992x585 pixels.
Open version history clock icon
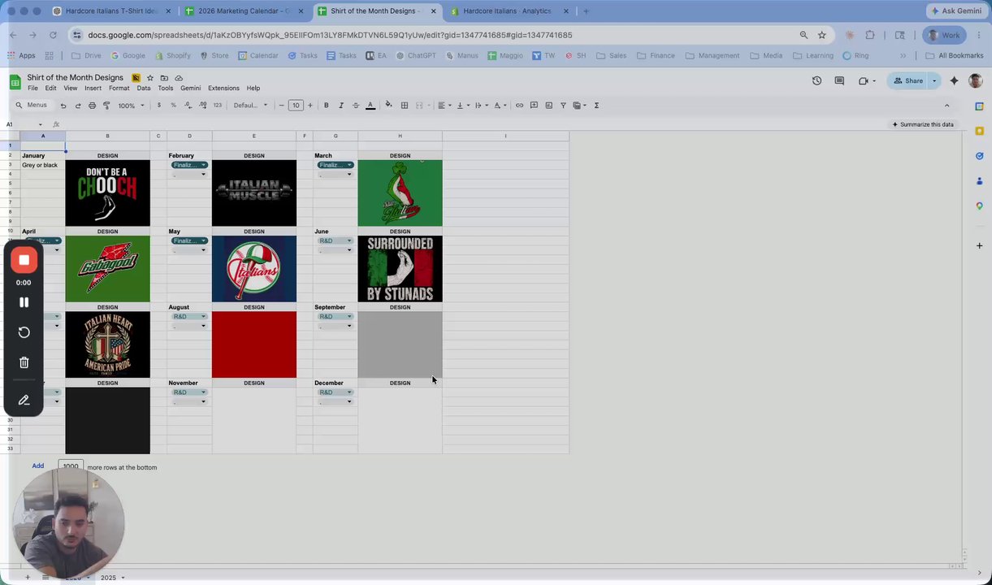click(817, 80)
